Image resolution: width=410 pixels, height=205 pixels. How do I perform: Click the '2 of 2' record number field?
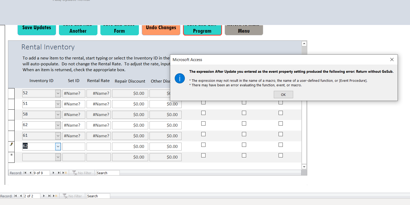(32, 196)
